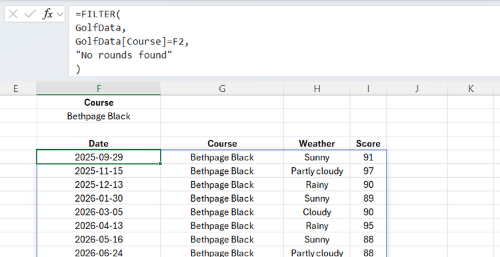Image resolution: width=500 pixels, height=257 pixels.
Task: Select the score cell 95
Action: click(x=368, y=226)
